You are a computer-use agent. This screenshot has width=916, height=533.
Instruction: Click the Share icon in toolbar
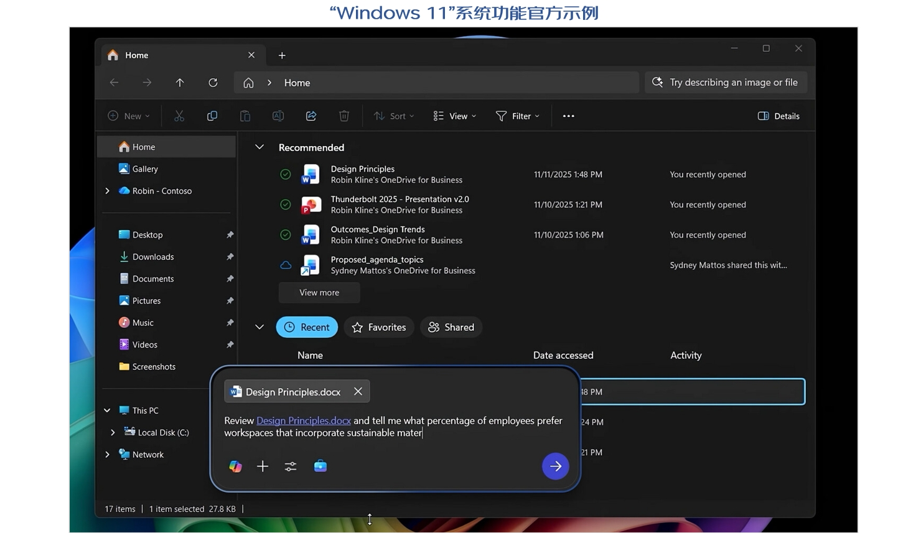[x=311, y=116]
